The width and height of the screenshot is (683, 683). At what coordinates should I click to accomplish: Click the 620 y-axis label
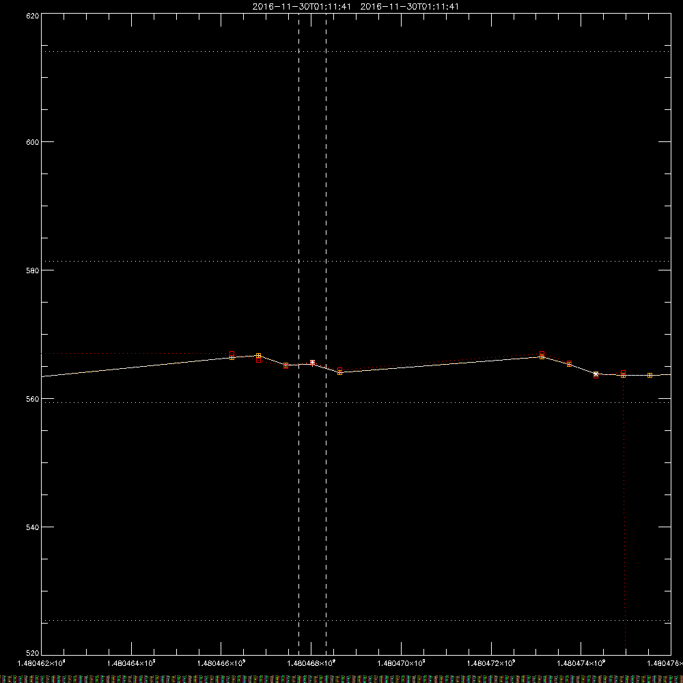click(x=33, y=16)
